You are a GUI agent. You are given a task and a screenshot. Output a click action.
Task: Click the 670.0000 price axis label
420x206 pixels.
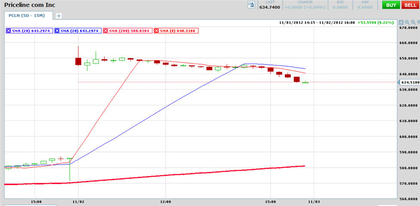pos(408,28)
